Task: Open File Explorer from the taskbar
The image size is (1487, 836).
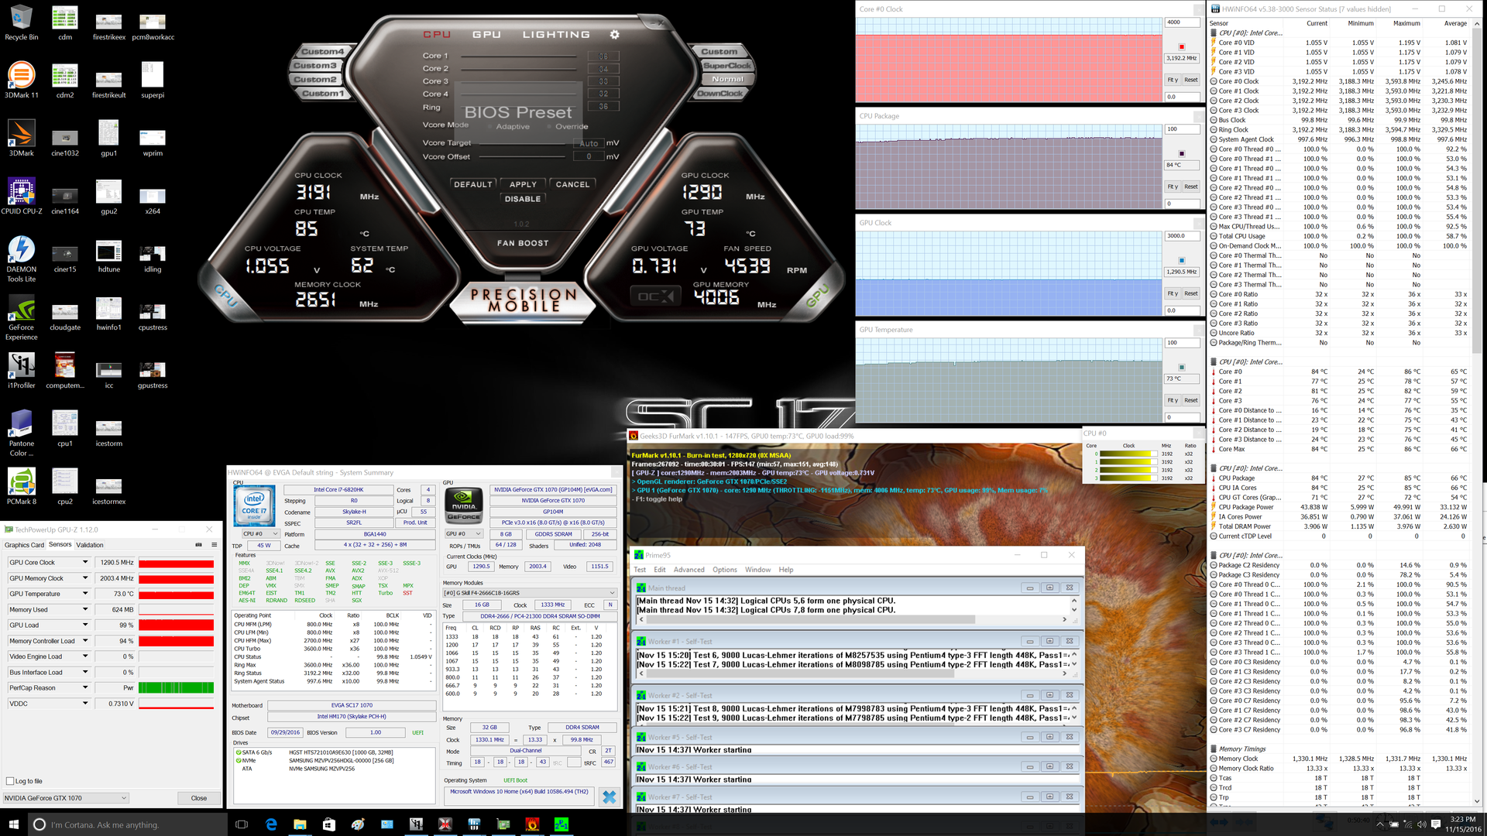Action: [x=300, y=824]
